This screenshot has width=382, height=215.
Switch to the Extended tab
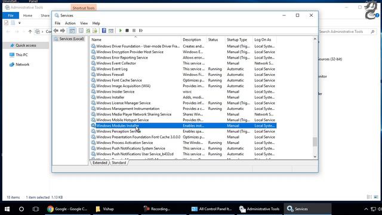tap(100, 162)
